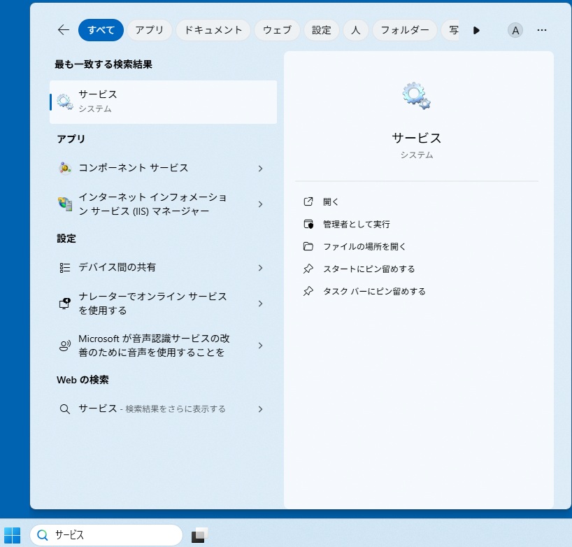Image resolution: width=572 pixels, height=547 pixels.
Task: Select the 設定 filter tab
Action: coord(322,30)
